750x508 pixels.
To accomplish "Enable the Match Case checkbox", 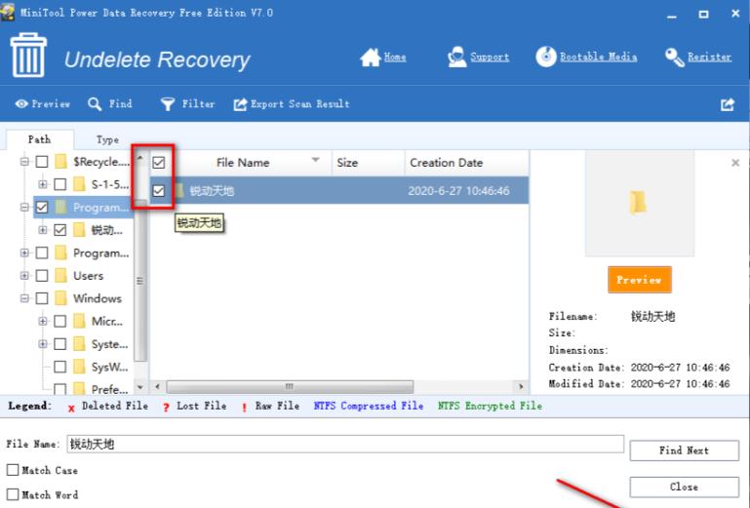I will pyautogui.click(x=13, y=471).
